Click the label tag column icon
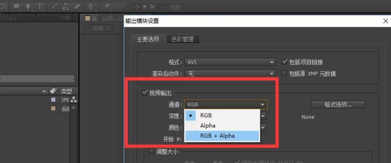This screenshot has width=391, height=163. coord(53,91)
